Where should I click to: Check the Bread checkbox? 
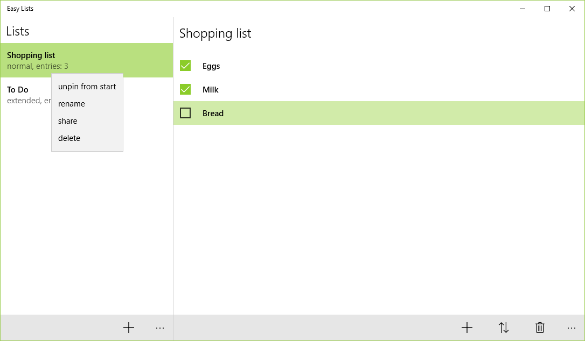pyautogui.click(x=185, y=113)
